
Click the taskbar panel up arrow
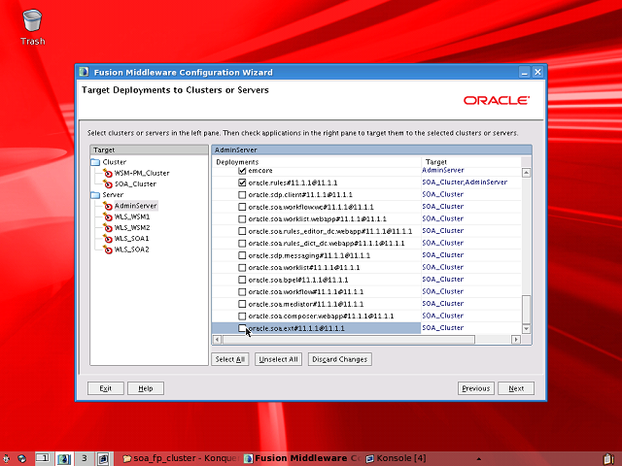click(x=479, y=459)
